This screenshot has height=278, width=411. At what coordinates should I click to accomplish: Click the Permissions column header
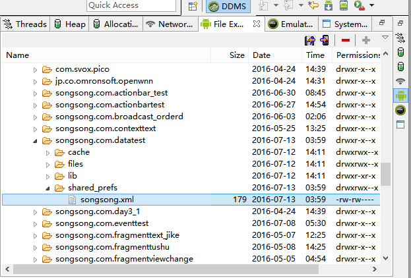pyautogui.click(x=356, y=55)
